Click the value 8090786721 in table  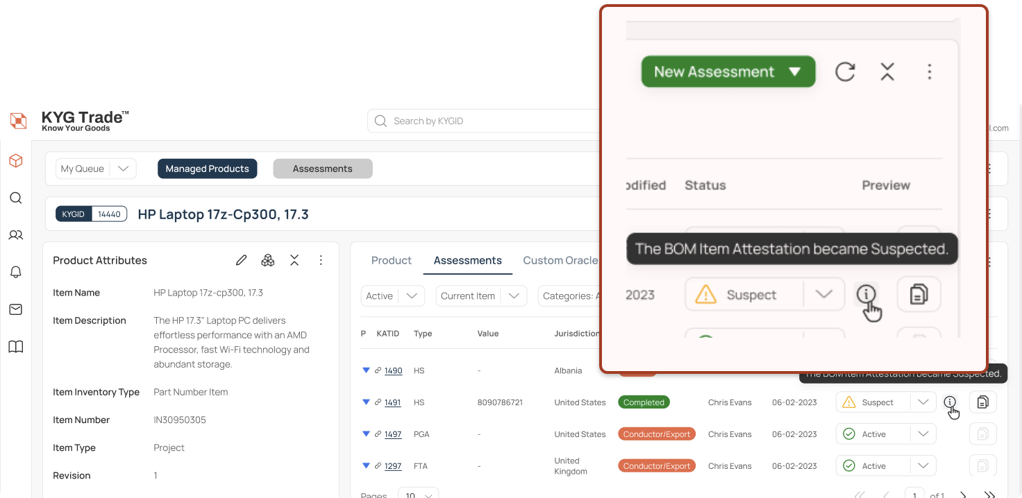click(500, 402)
